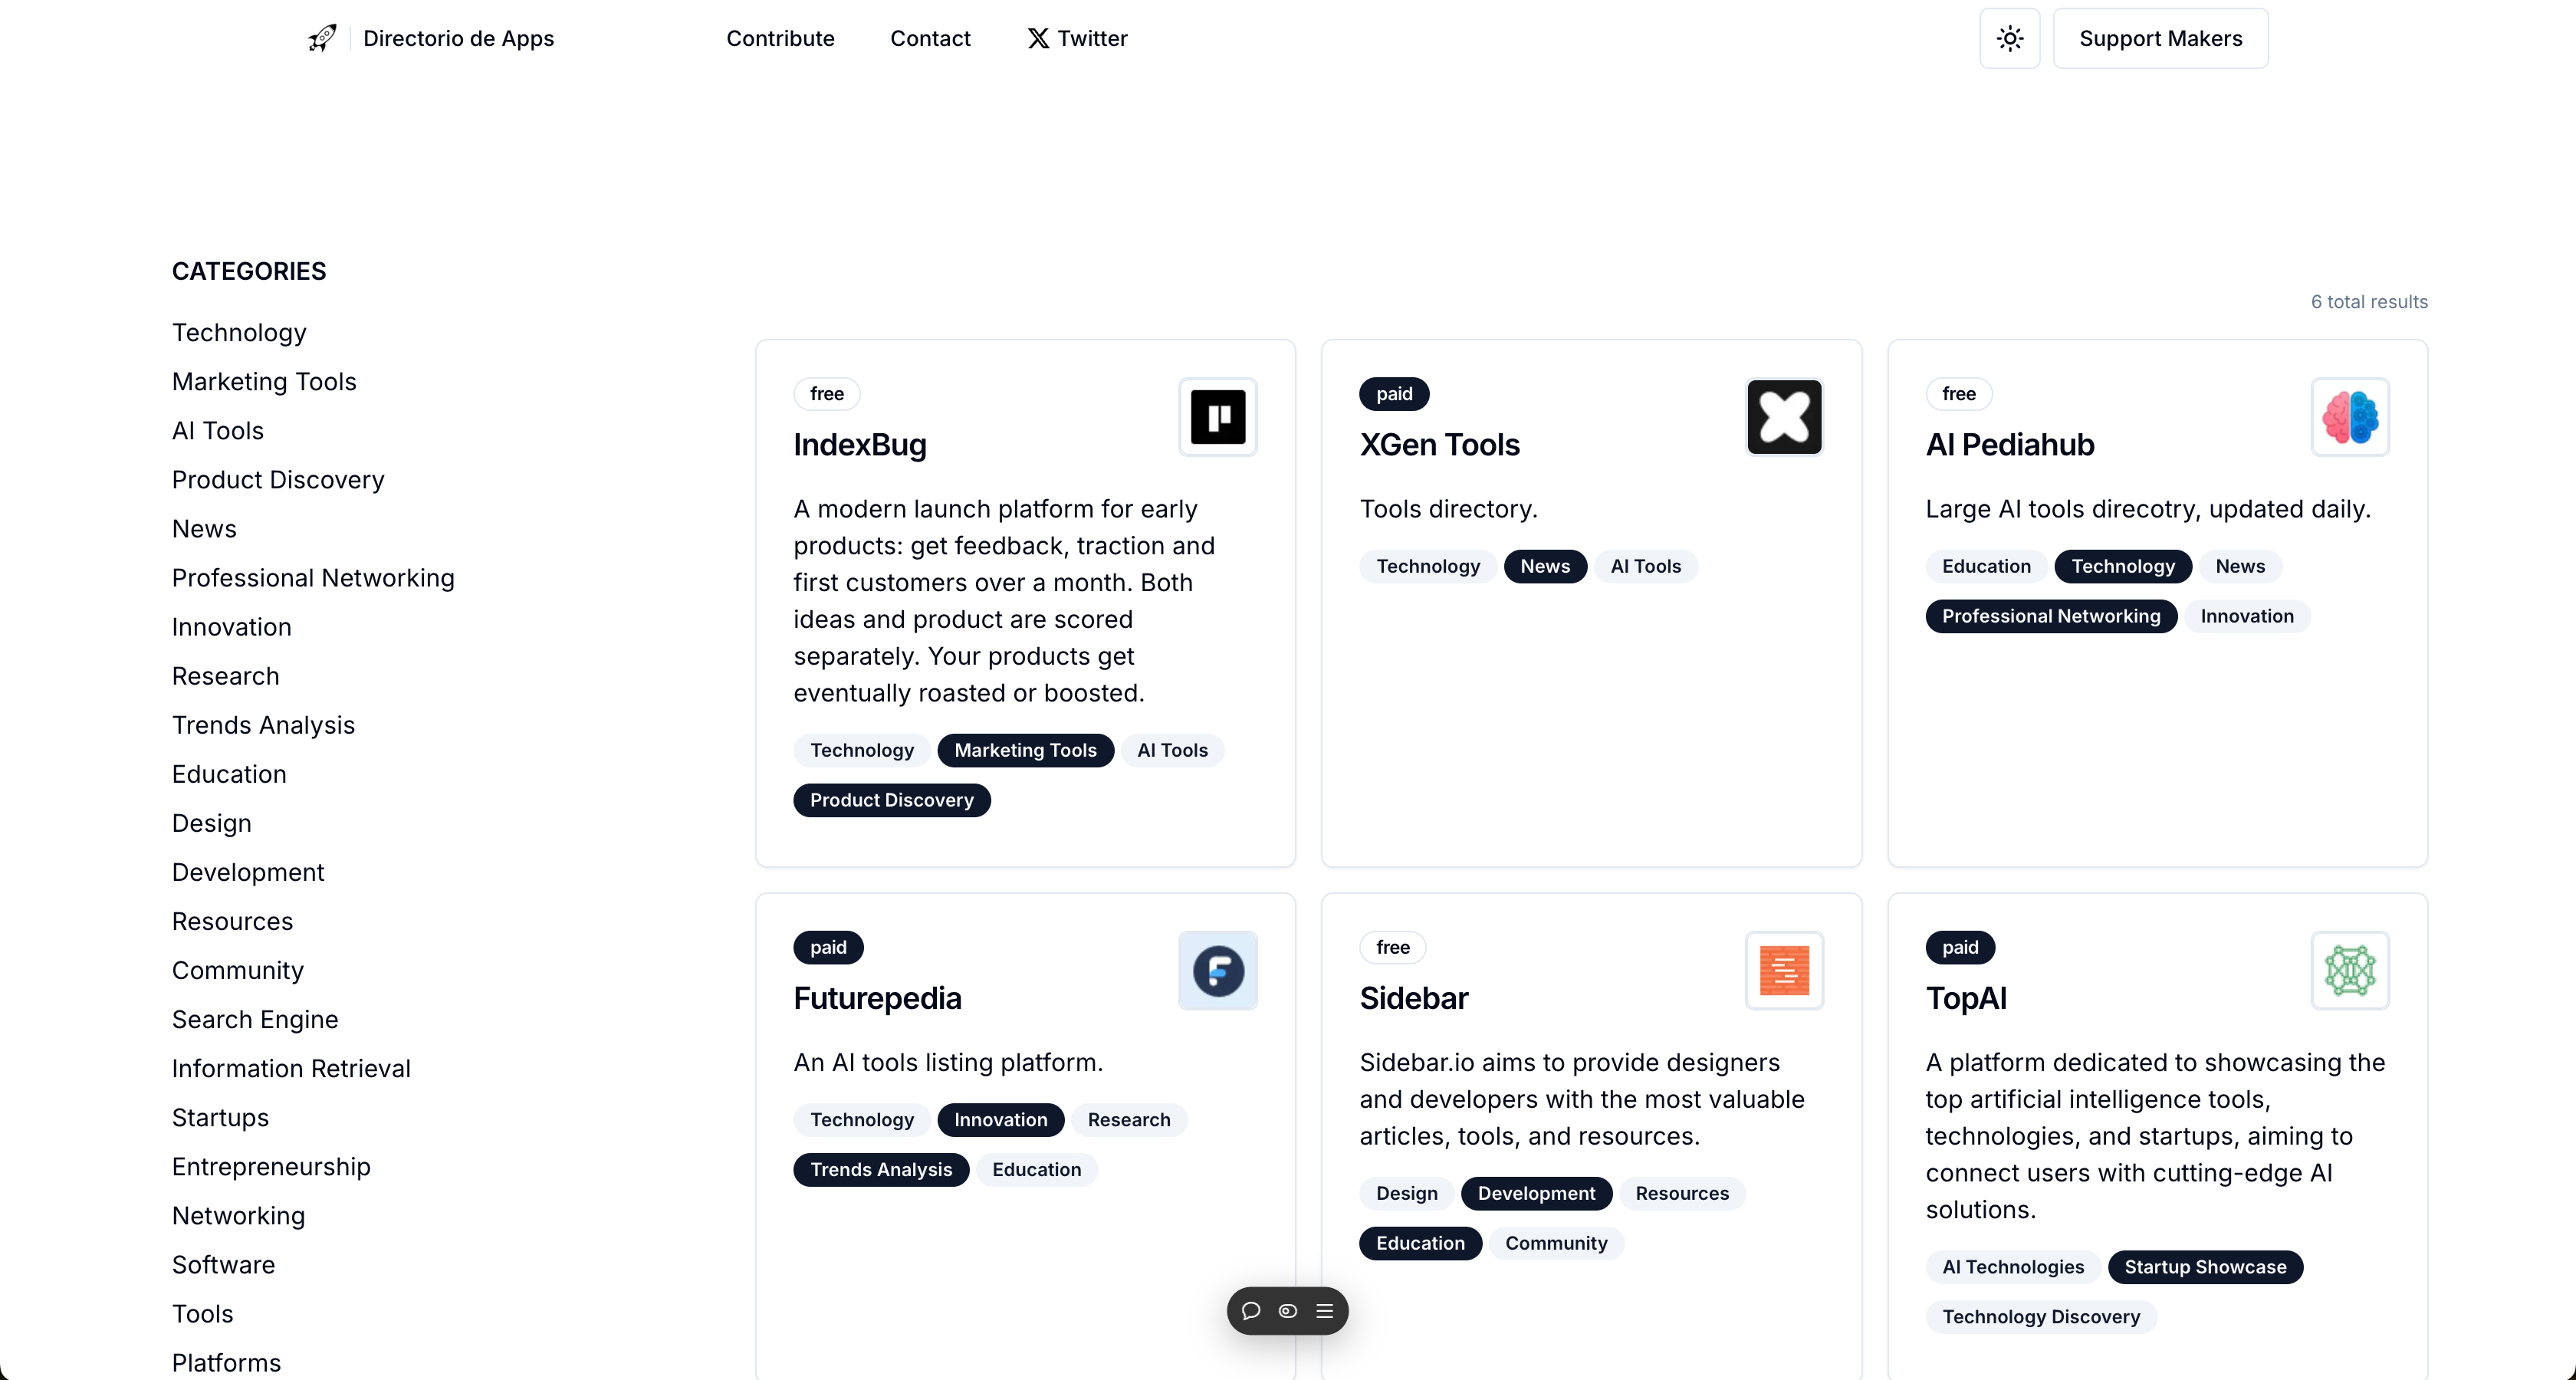
Task: Click the Support Makers button
Action: (x=2160, y=38)
